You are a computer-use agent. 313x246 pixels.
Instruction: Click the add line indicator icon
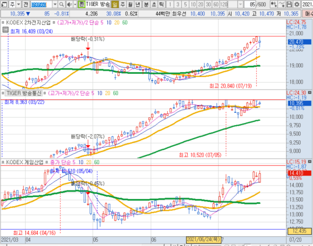pos(282,4)
